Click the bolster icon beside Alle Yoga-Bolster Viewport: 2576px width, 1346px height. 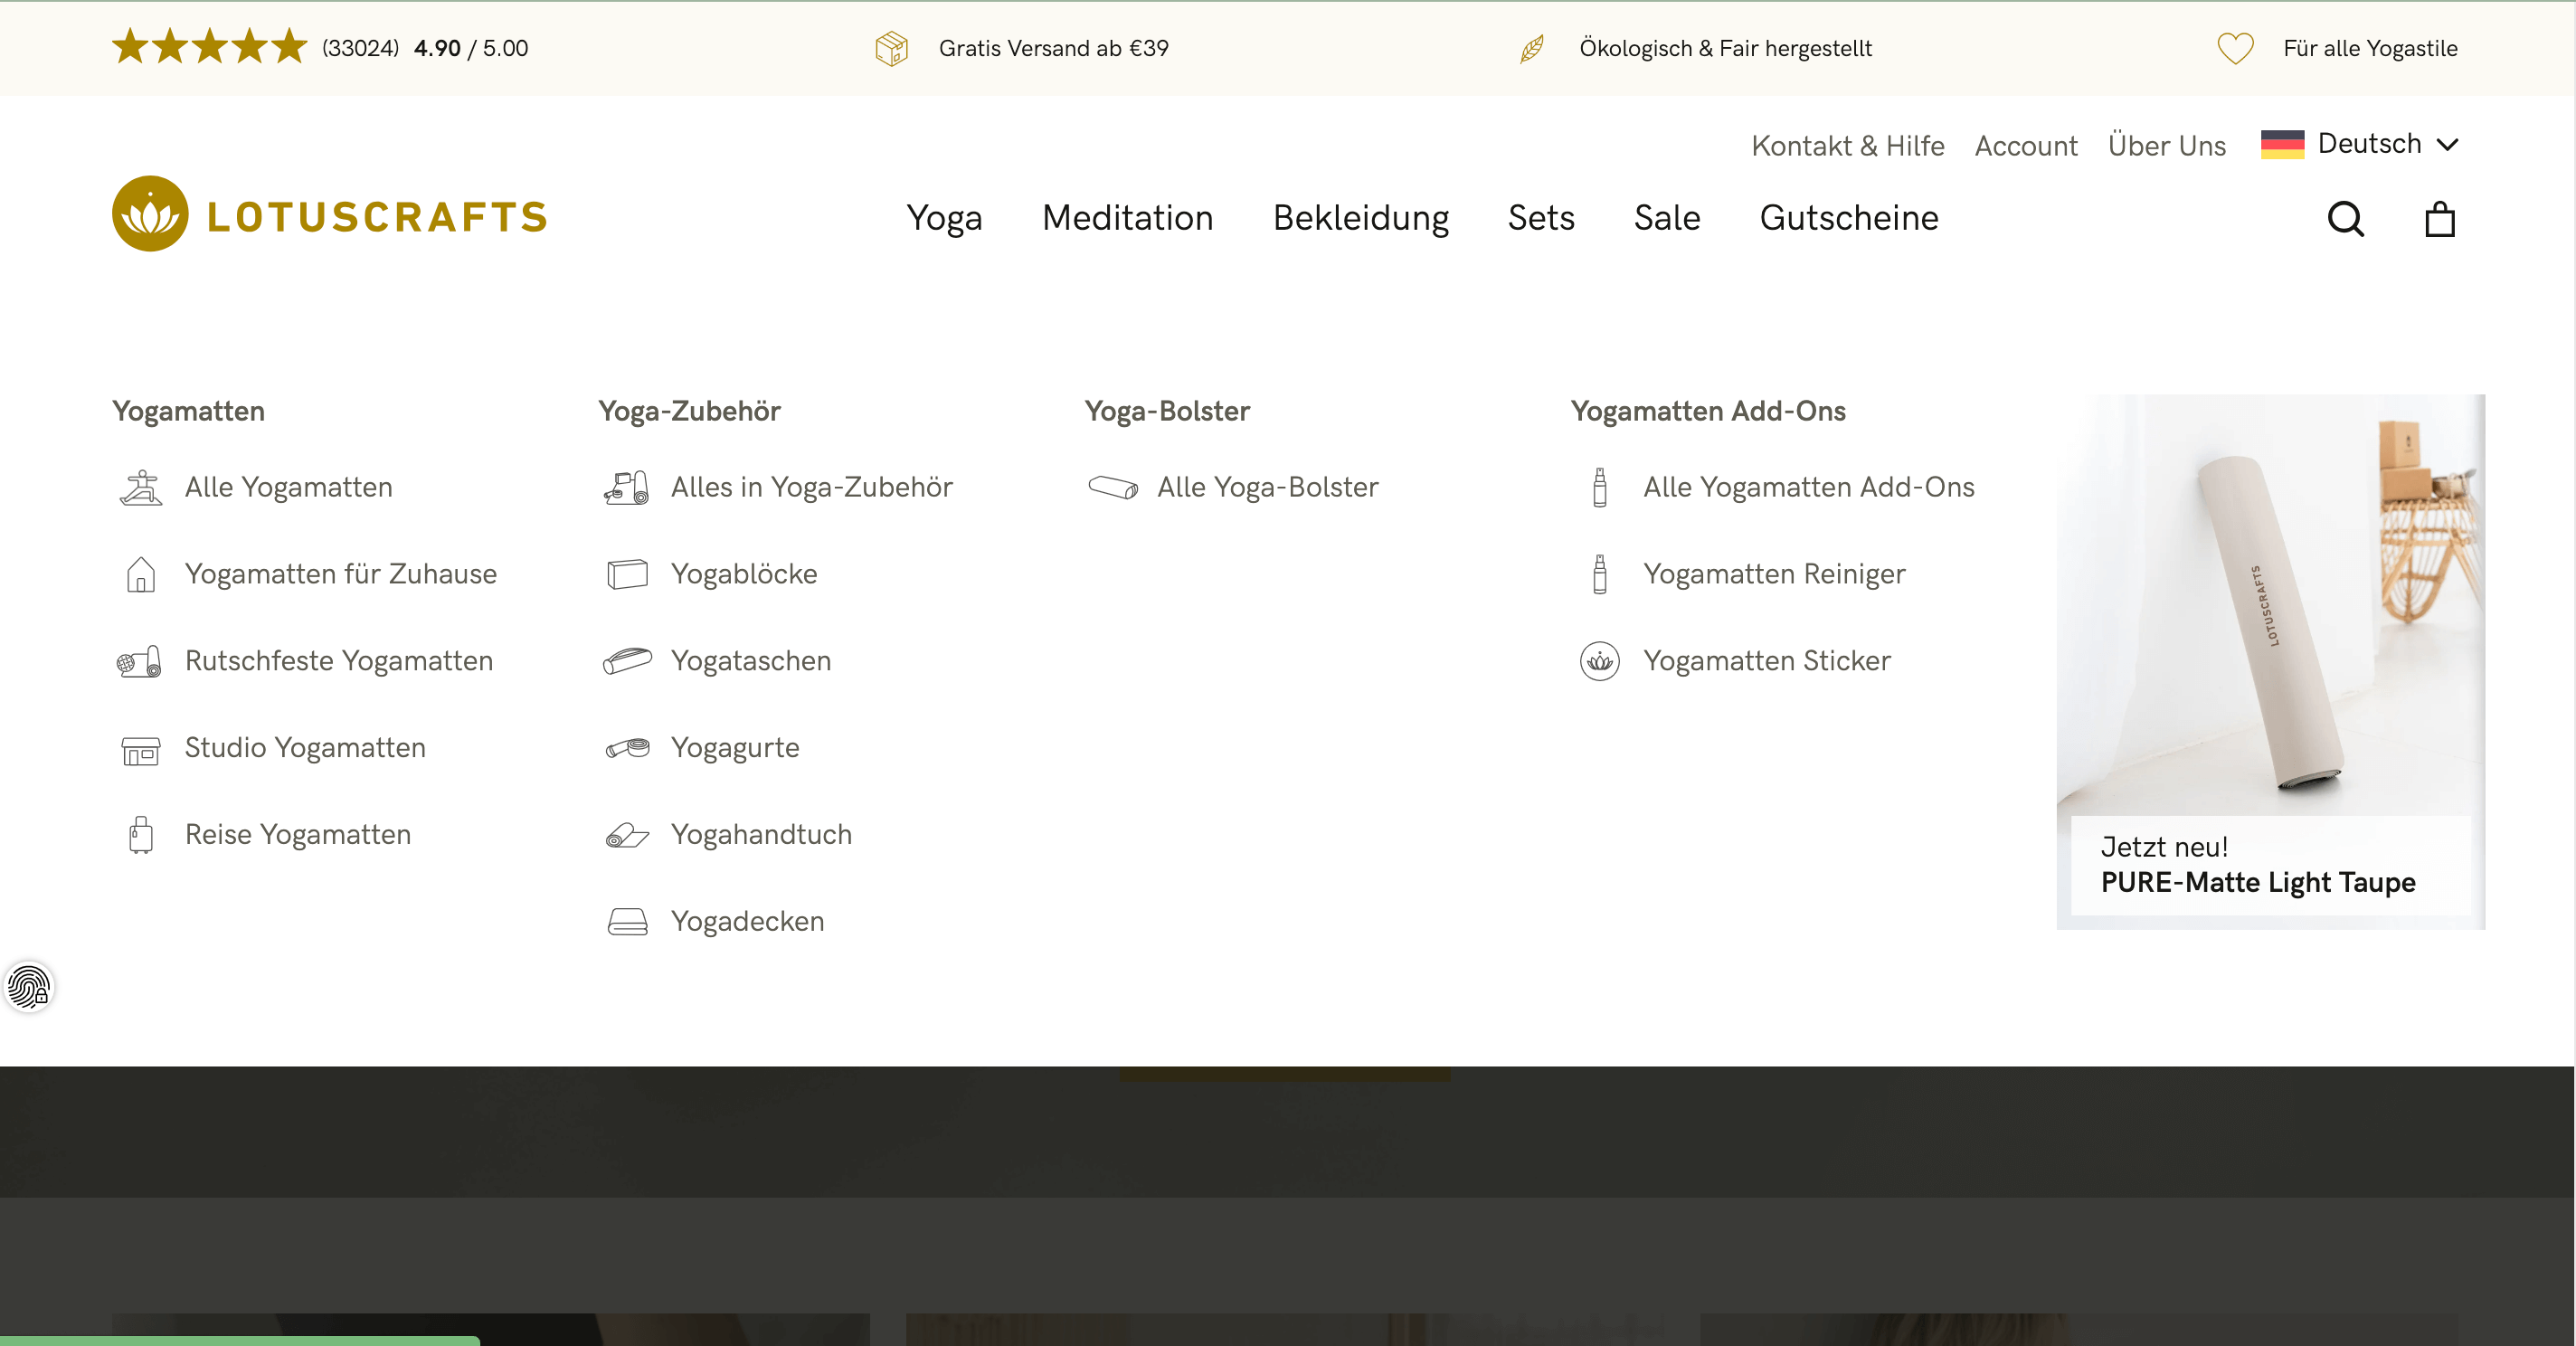click(x=1113, y=487)
